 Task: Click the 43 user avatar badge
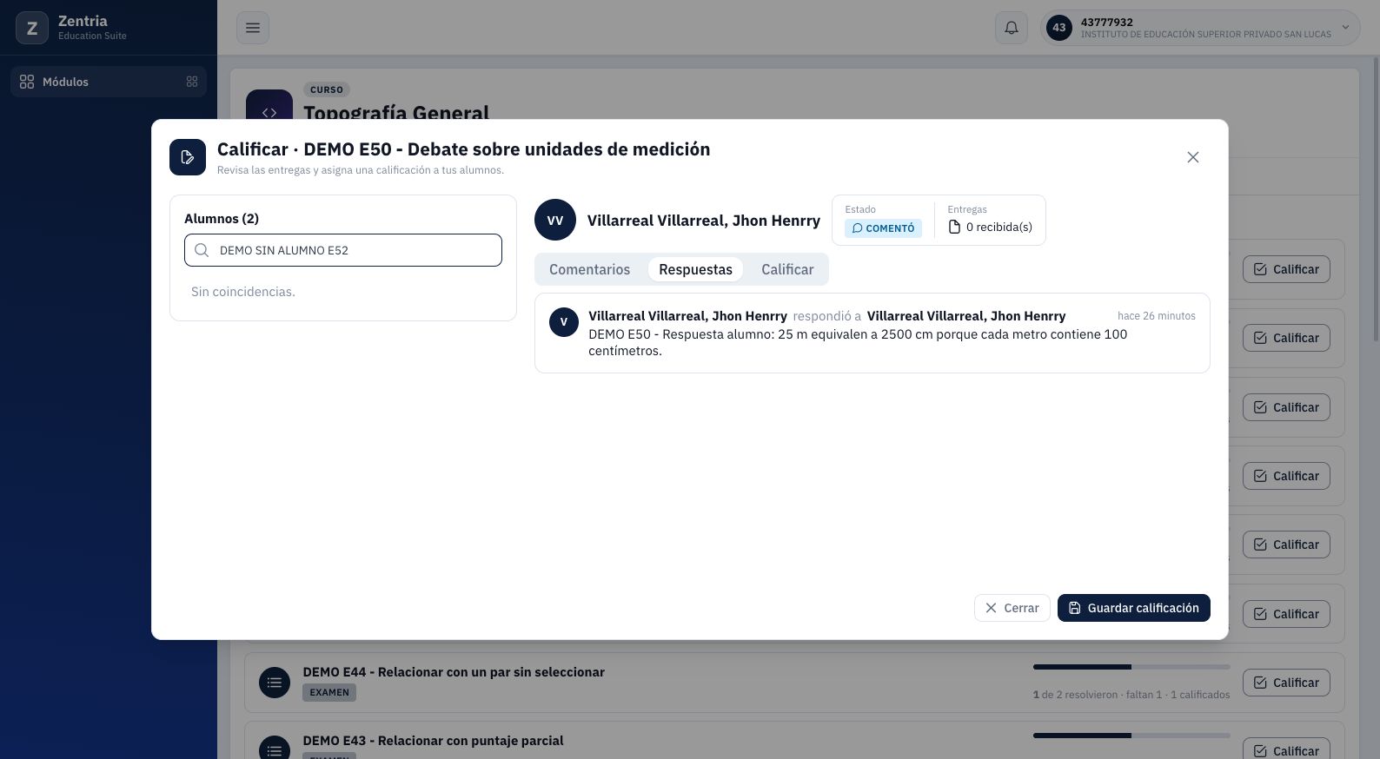pyautogui.click(x=1058, y=28)
